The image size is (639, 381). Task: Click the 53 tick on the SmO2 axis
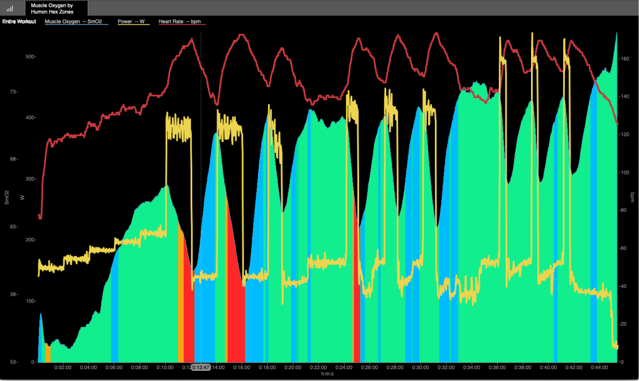14,362
